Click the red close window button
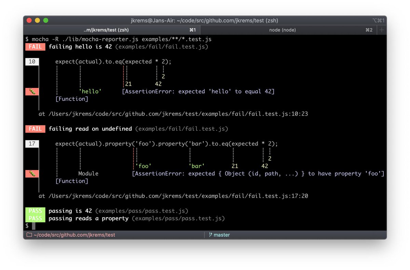410x270 pixels. click(x=29, y=20)
